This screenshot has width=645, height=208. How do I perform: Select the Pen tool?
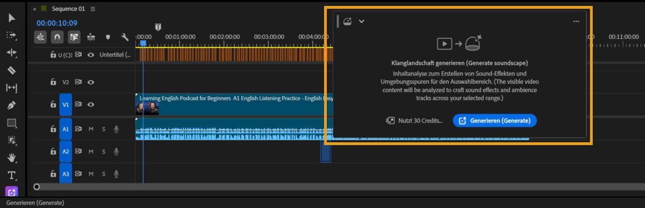12,106
